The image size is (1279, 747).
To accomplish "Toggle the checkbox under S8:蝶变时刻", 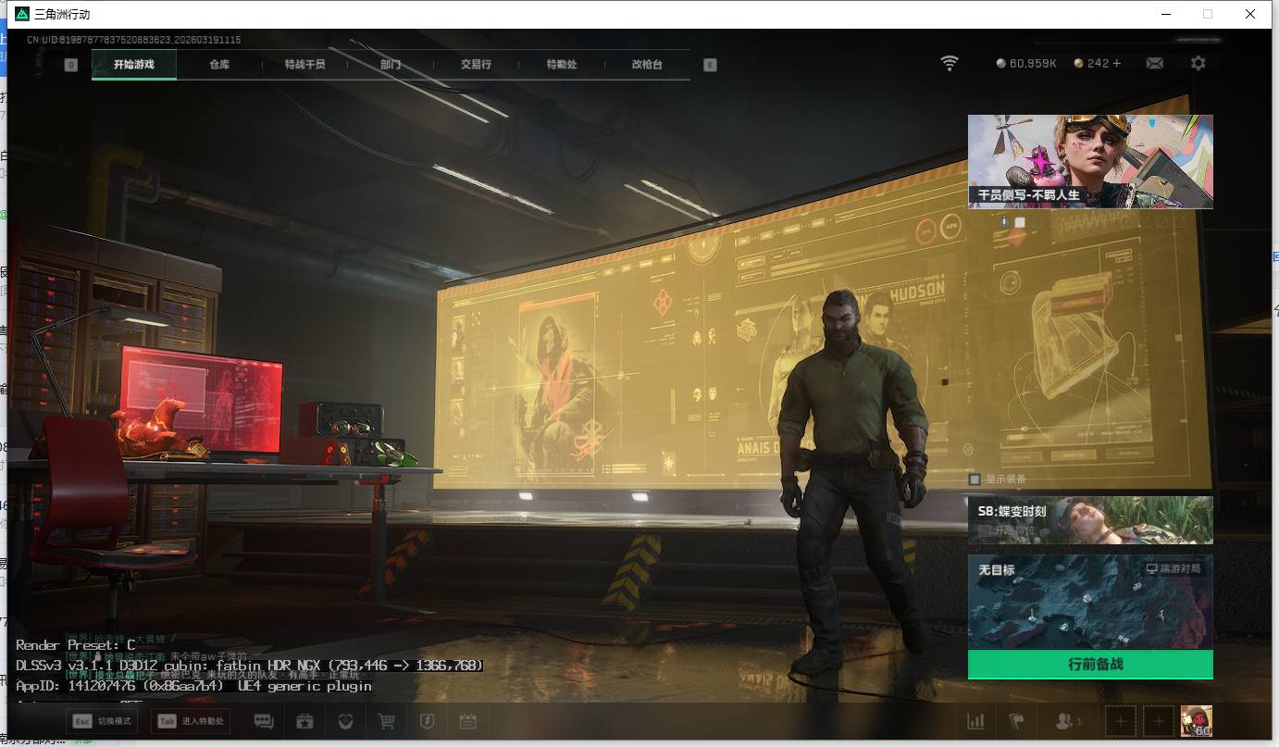I will click(x=985, y=529).
